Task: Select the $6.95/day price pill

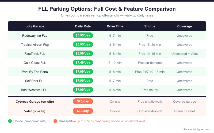Action: tap(83, 44)
